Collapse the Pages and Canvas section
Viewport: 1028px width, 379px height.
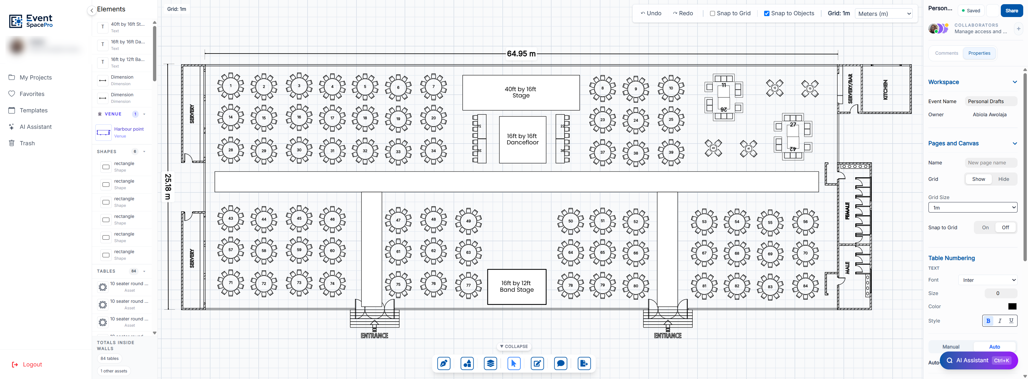click(x=1015, y=144)
